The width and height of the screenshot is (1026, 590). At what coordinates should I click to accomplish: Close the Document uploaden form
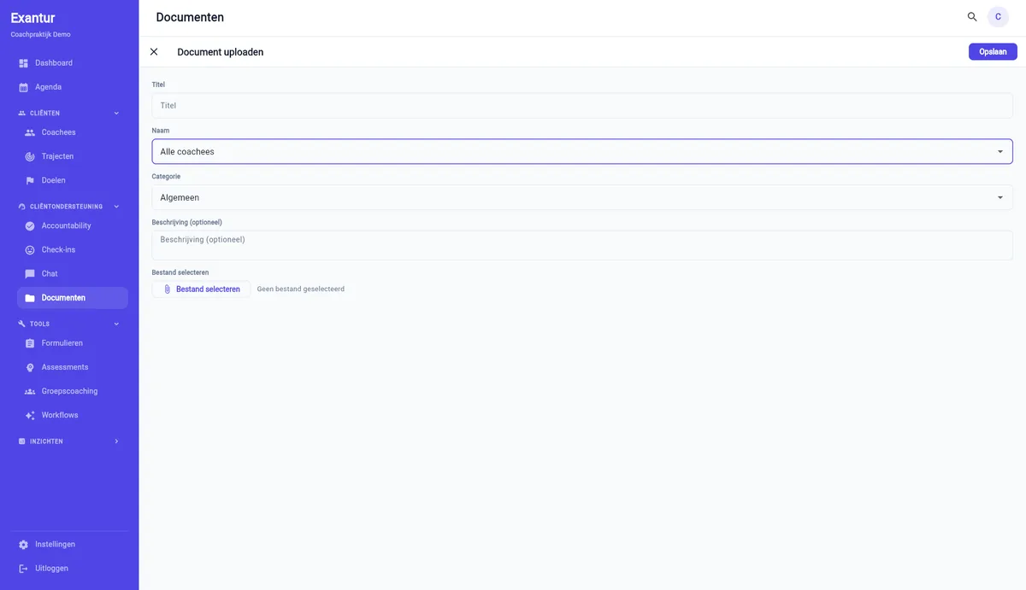(x=154, y=52)
